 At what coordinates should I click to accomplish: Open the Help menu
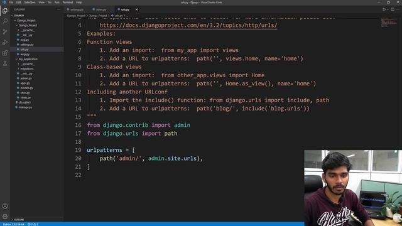click(79, 3)
